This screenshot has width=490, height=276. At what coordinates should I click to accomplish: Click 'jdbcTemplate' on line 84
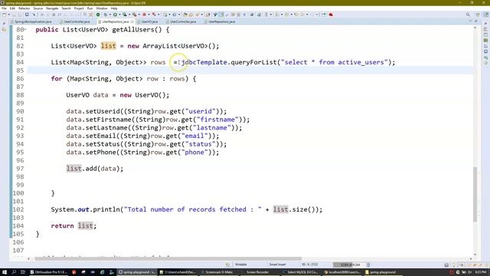(x=204, y=62)
